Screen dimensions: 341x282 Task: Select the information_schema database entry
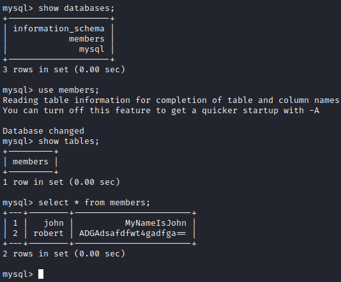[59, 29]
